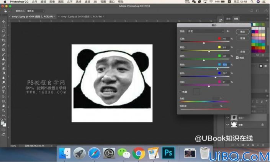Select the Eraser tool
270x162 pixels.
tap(3, 68)
